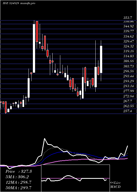Click the 288.29 price axis label
Screen dimensions: 137x192
pos(129,81)
